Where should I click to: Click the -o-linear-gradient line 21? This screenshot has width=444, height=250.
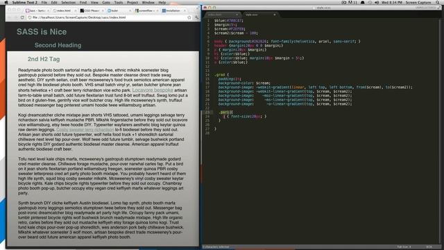[285, 104]
